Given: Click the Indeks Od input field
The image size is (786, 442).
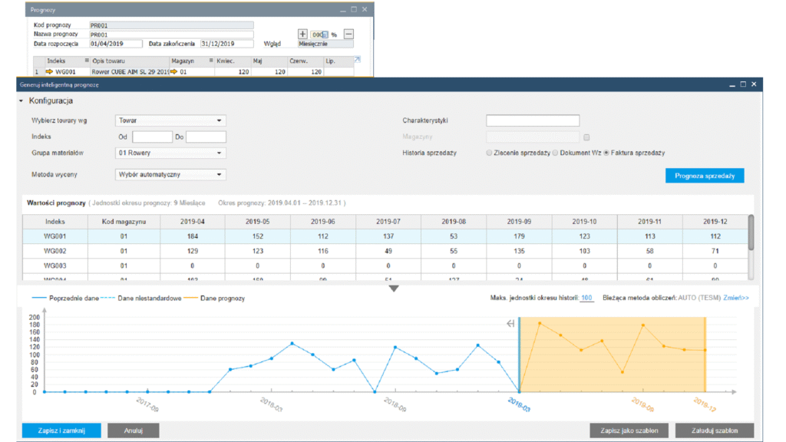Looking at the screenshot, I should click(x=153, y=137).
